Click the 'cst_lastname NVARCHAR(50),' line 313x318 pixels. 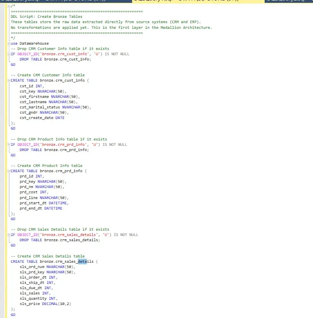tap(48, 102)
